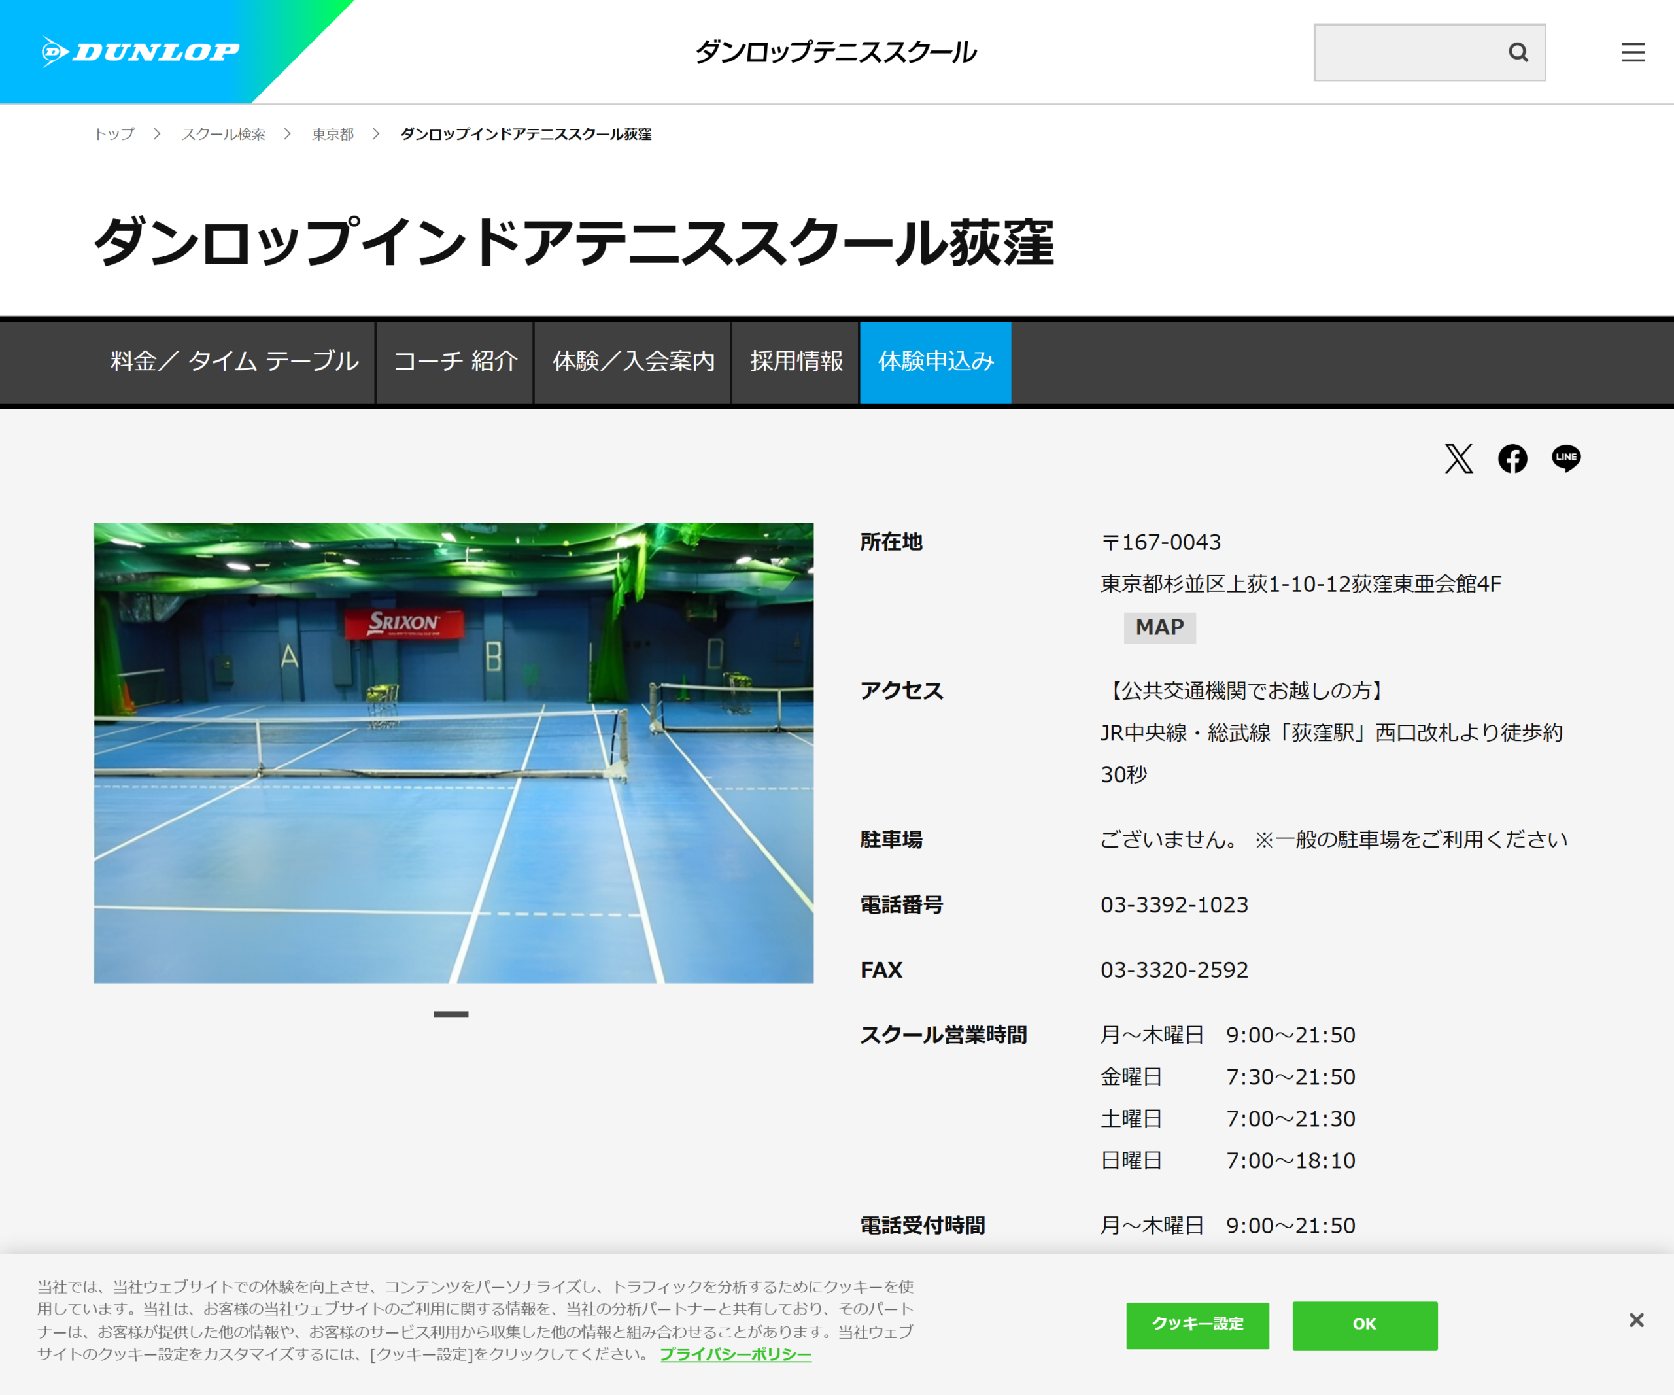Share on X (Twitter) icon
Viewport: 1674px width, 1395px height.
pyautogui.click(x=1459, y=458)
